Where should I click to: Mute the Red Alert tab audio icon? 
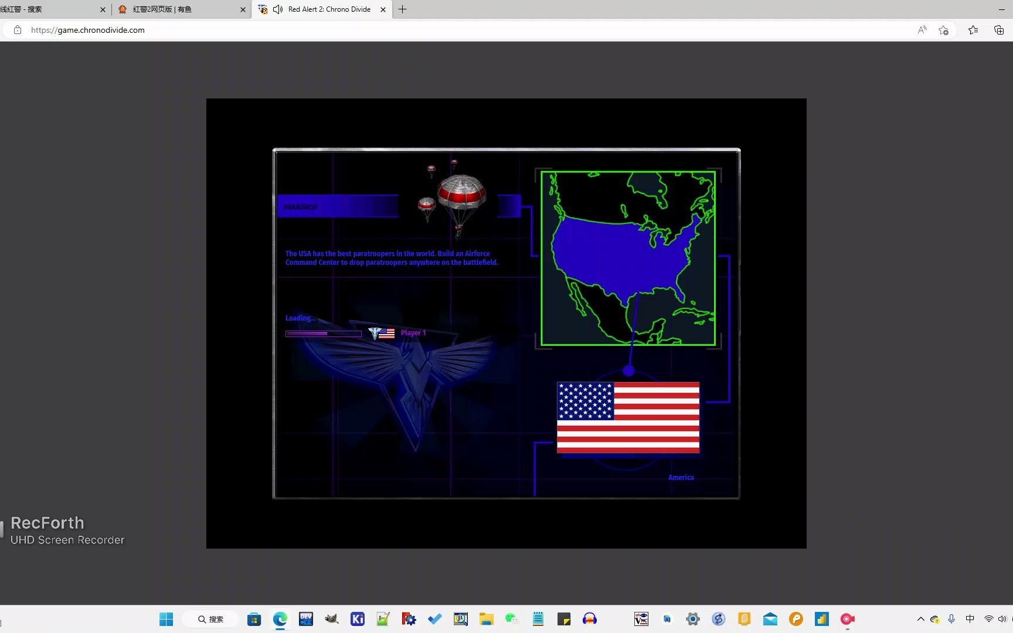click(278, 9)
